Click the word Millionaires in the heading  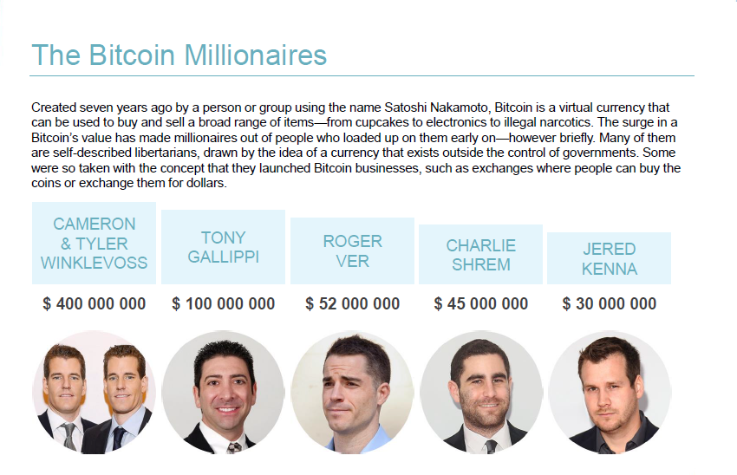pyautogui.click(x=255, y=55)
